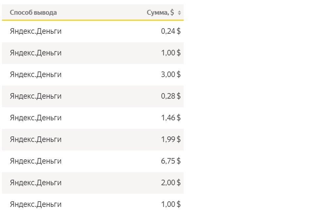Screen dimensions: 332x220
Task: Choose the 2,00 $ amount cell
Action: coord(171,183)
